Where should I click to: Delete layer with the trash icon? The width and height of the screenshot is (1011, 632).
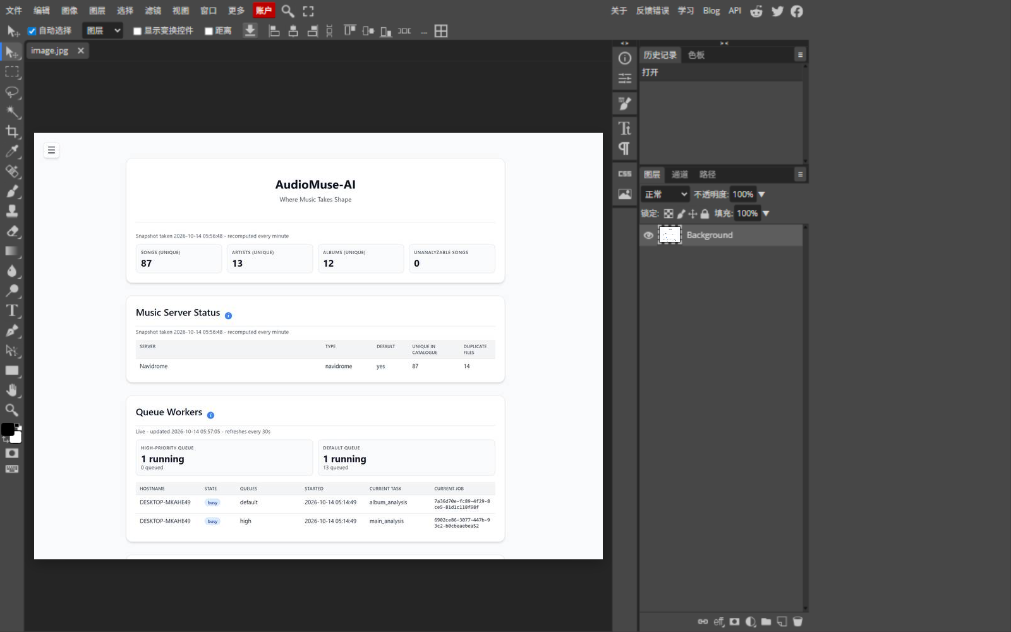(797, 621)
